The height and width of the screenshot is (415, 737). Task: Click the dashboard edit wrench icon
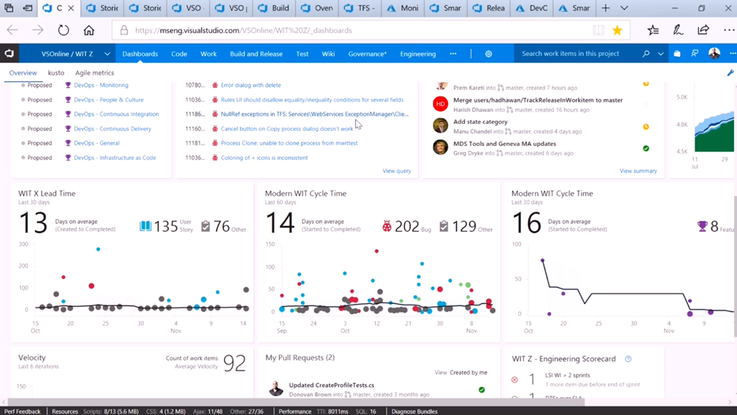(x=730, y=73)
